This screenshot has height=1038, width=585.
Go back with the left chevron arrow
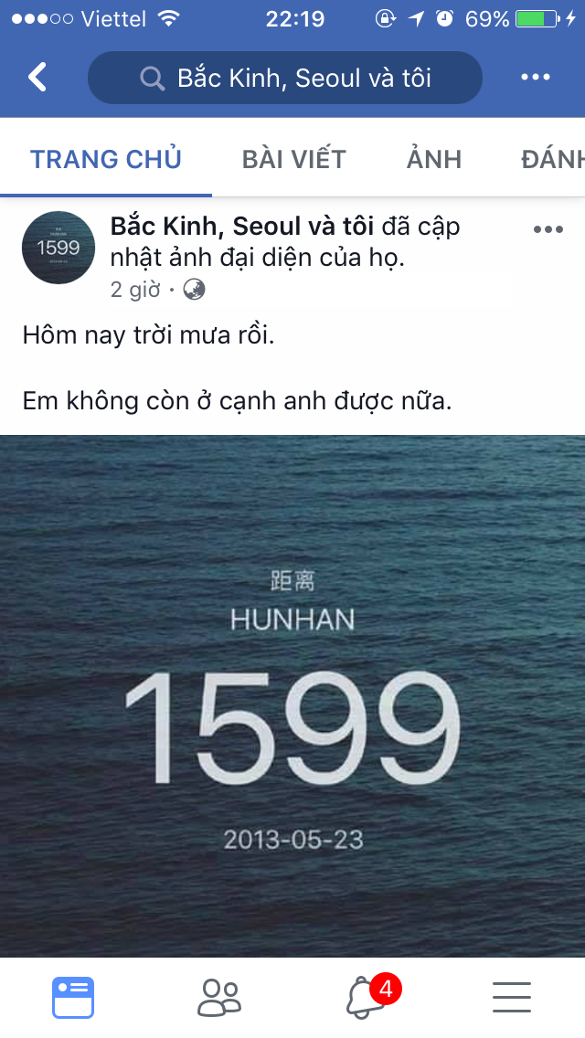37,77
